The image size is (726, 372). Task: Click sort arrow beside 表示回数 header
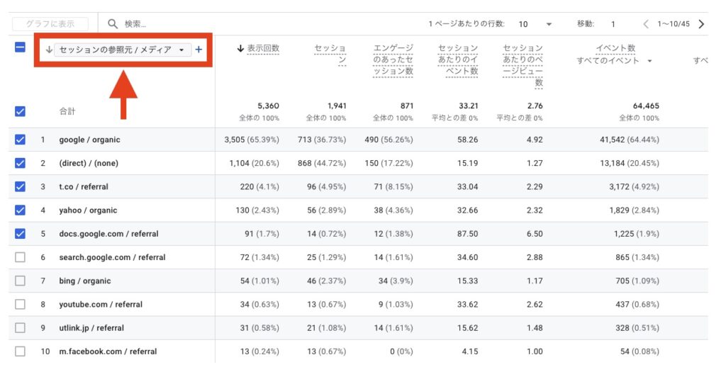point(240,48)
